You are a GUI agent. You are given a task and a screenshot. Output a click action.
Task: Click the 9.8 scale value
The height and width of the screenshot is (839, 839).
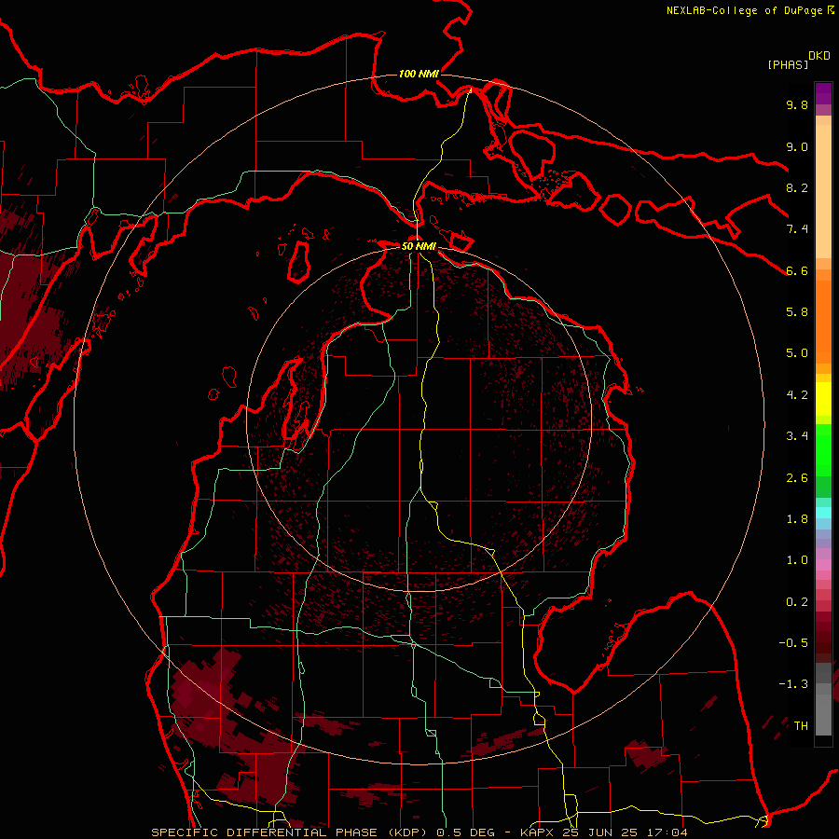tap(797, 104)
